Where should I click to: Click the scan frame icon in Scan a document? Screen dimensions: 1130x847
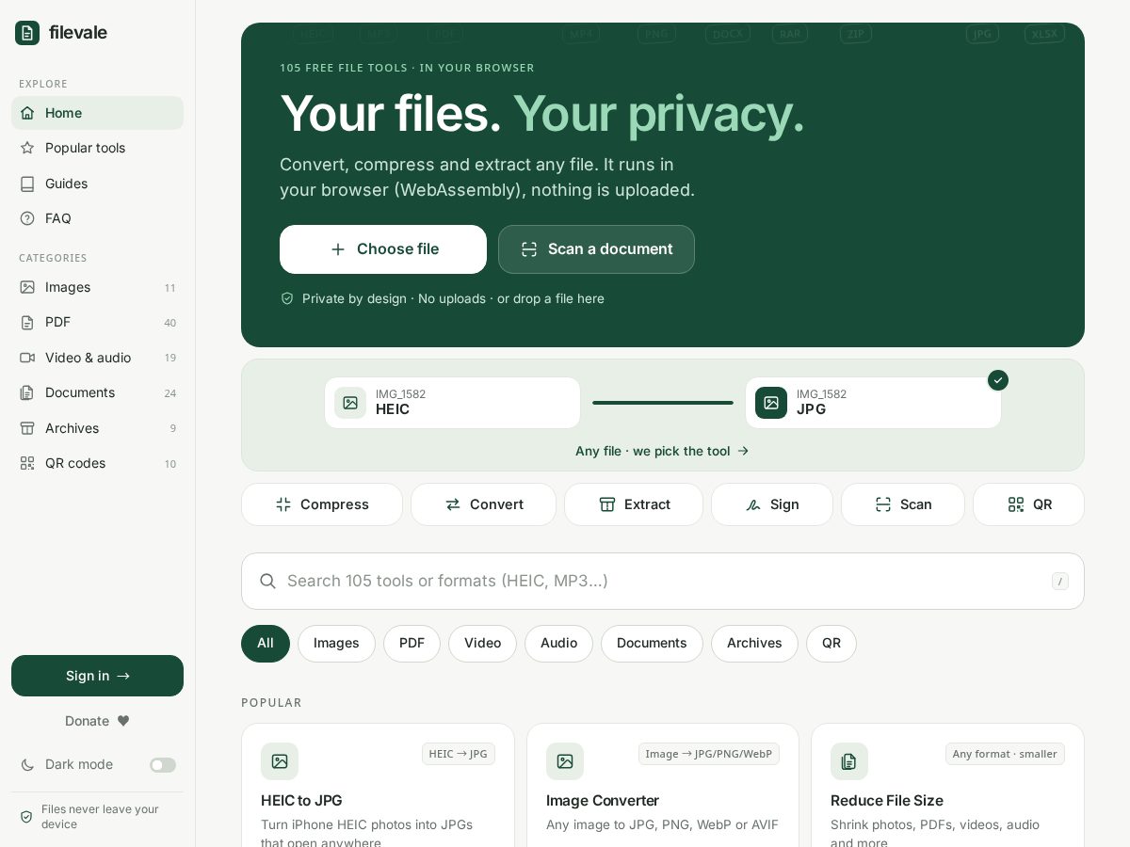click(529, 249)
